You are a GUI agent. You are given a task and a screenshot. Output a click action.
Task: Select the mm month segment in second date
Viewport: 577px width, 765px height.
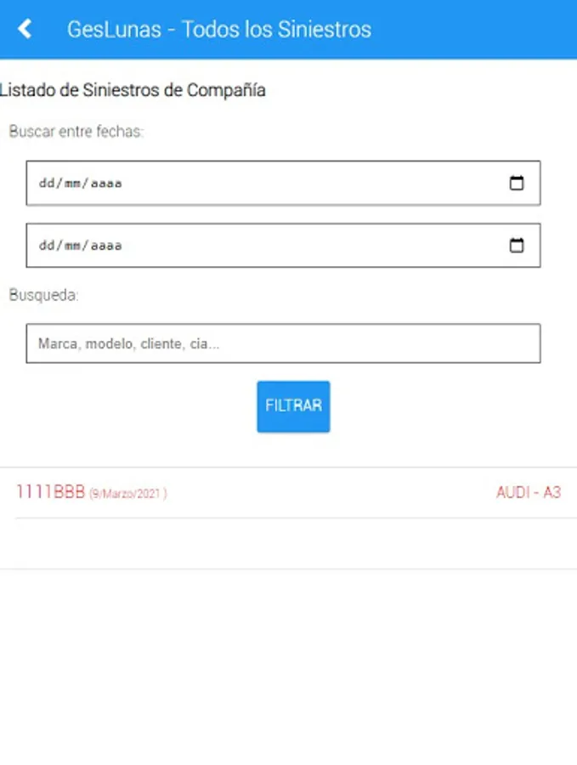point(72,245)
